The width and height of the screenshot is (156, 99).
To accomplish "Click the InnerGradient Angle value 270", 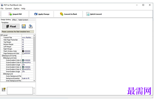I will pyautogui.click(x=27, y=72).
